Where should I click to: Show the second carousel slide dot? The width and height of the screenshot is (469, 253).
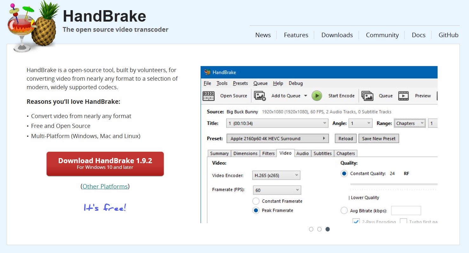pyautogui.click(x=319, y=229)
